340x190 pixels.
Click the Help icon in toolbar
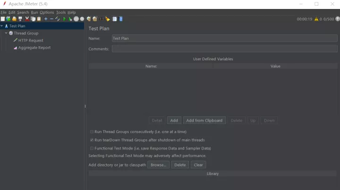tap(121, 19)
